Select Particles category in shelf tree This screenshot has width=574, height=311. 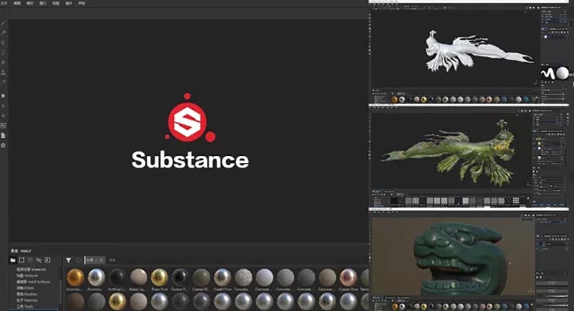[27, 300]
